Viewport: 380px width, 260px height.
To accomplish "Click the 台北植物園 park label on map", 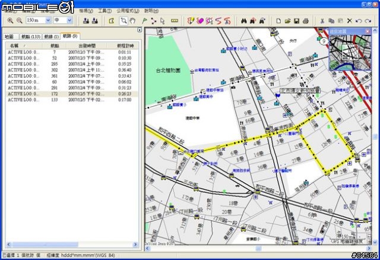I will click(x=168, y=71).
